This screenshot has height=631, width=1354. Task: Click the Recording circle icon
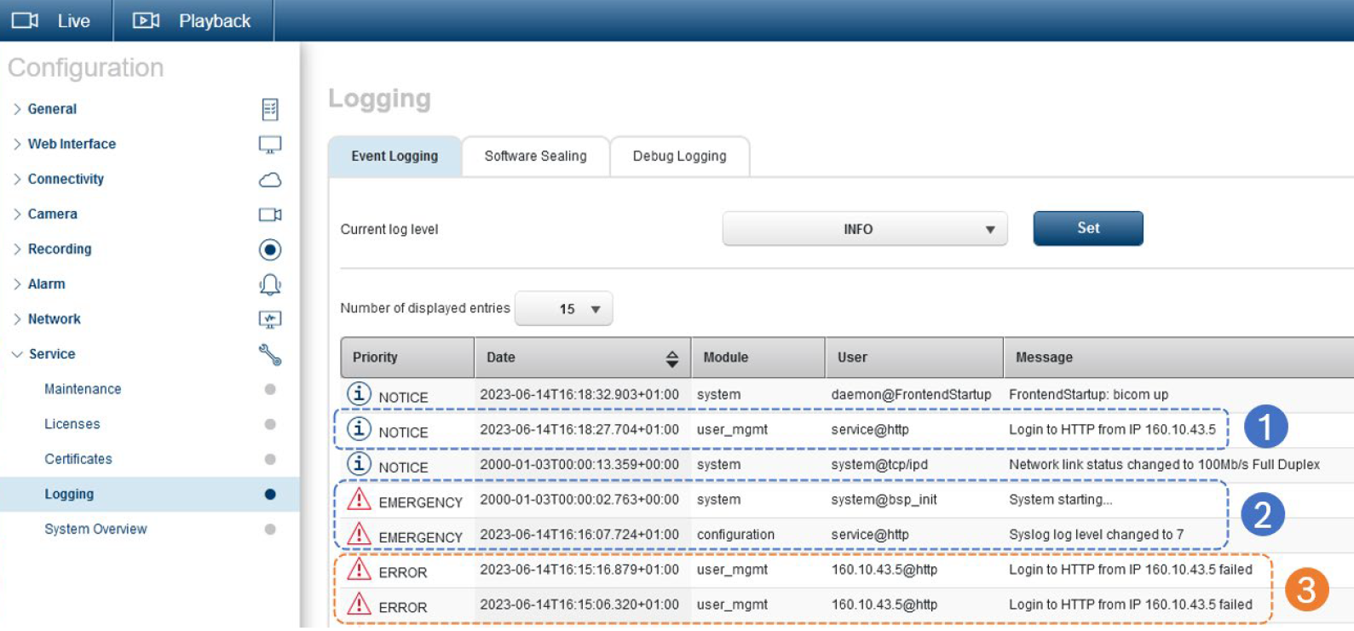pyautogui.click(x=269, y=250)
